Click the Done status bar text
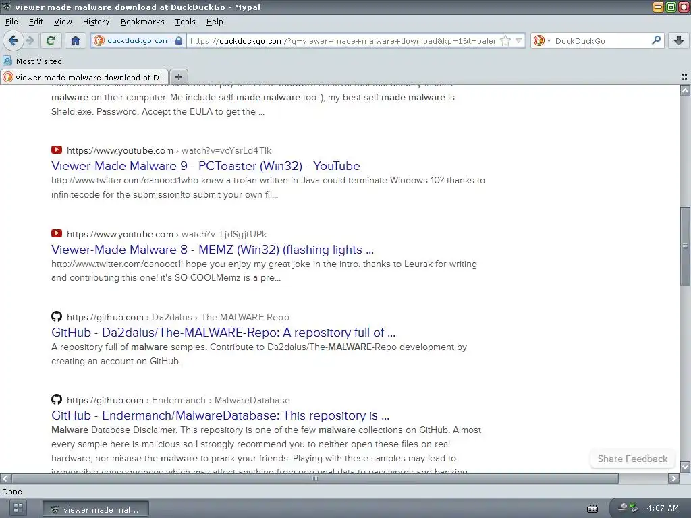The image size is (691, 518). [x=12, y=492]
